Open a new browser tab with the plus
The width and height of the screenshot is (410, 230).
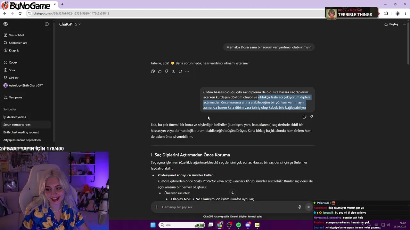(62, 4)
